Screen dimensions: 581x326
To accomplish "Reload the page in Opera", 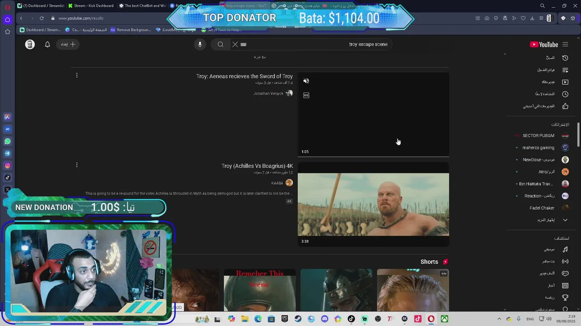I will tap(42, 18).
